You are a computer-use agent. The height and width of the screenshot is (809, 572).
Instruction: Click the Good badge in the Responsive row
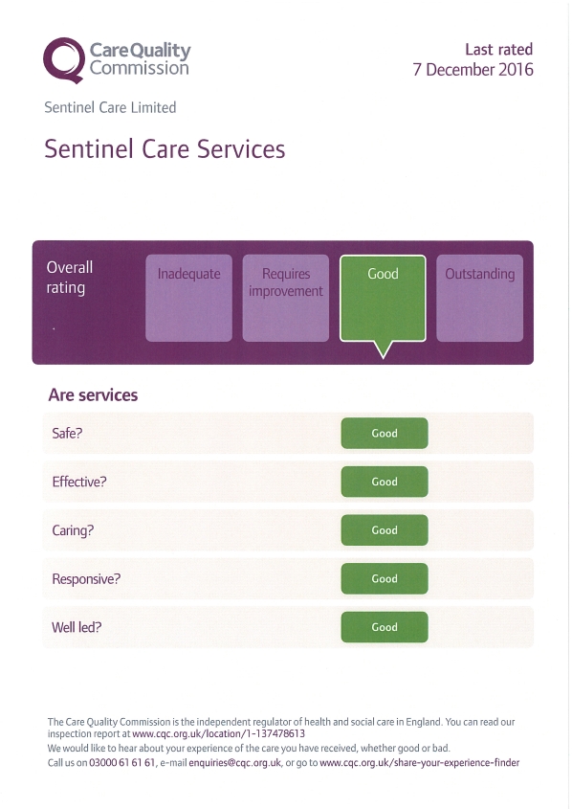pos(385,578)
